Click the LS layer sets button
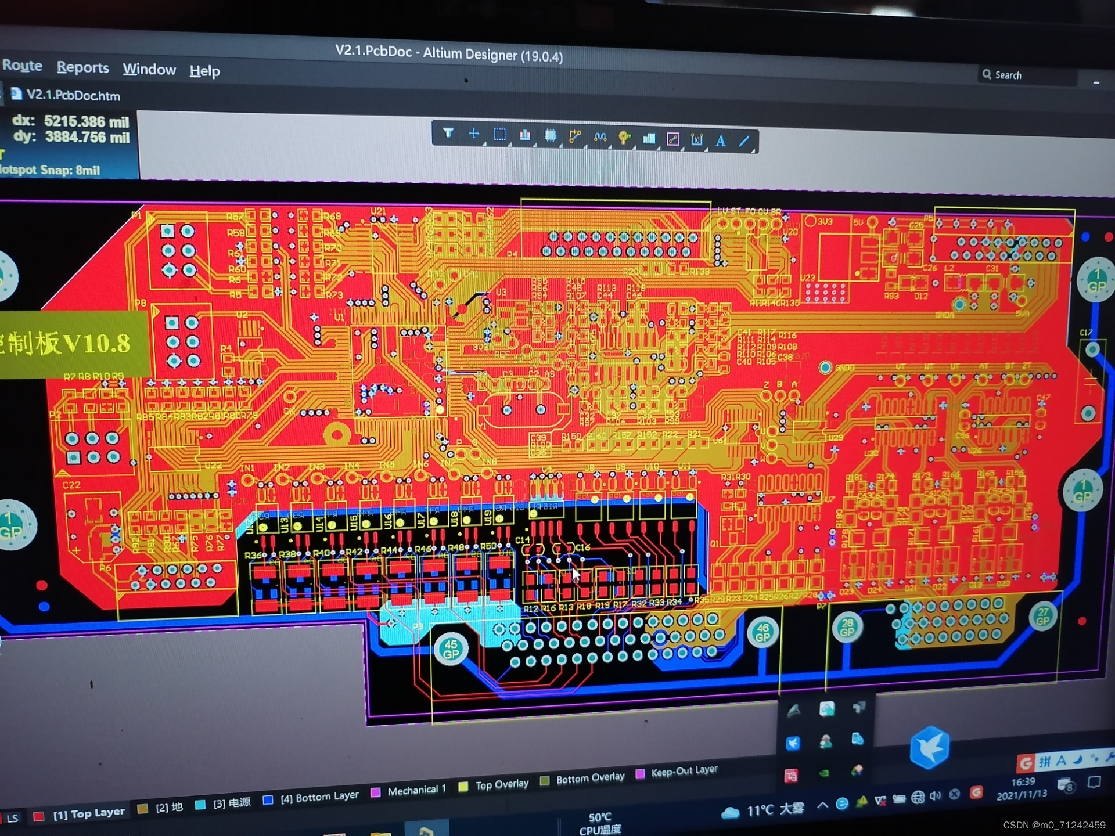Screen dimensions: 1115x836 tap(12, 818)
